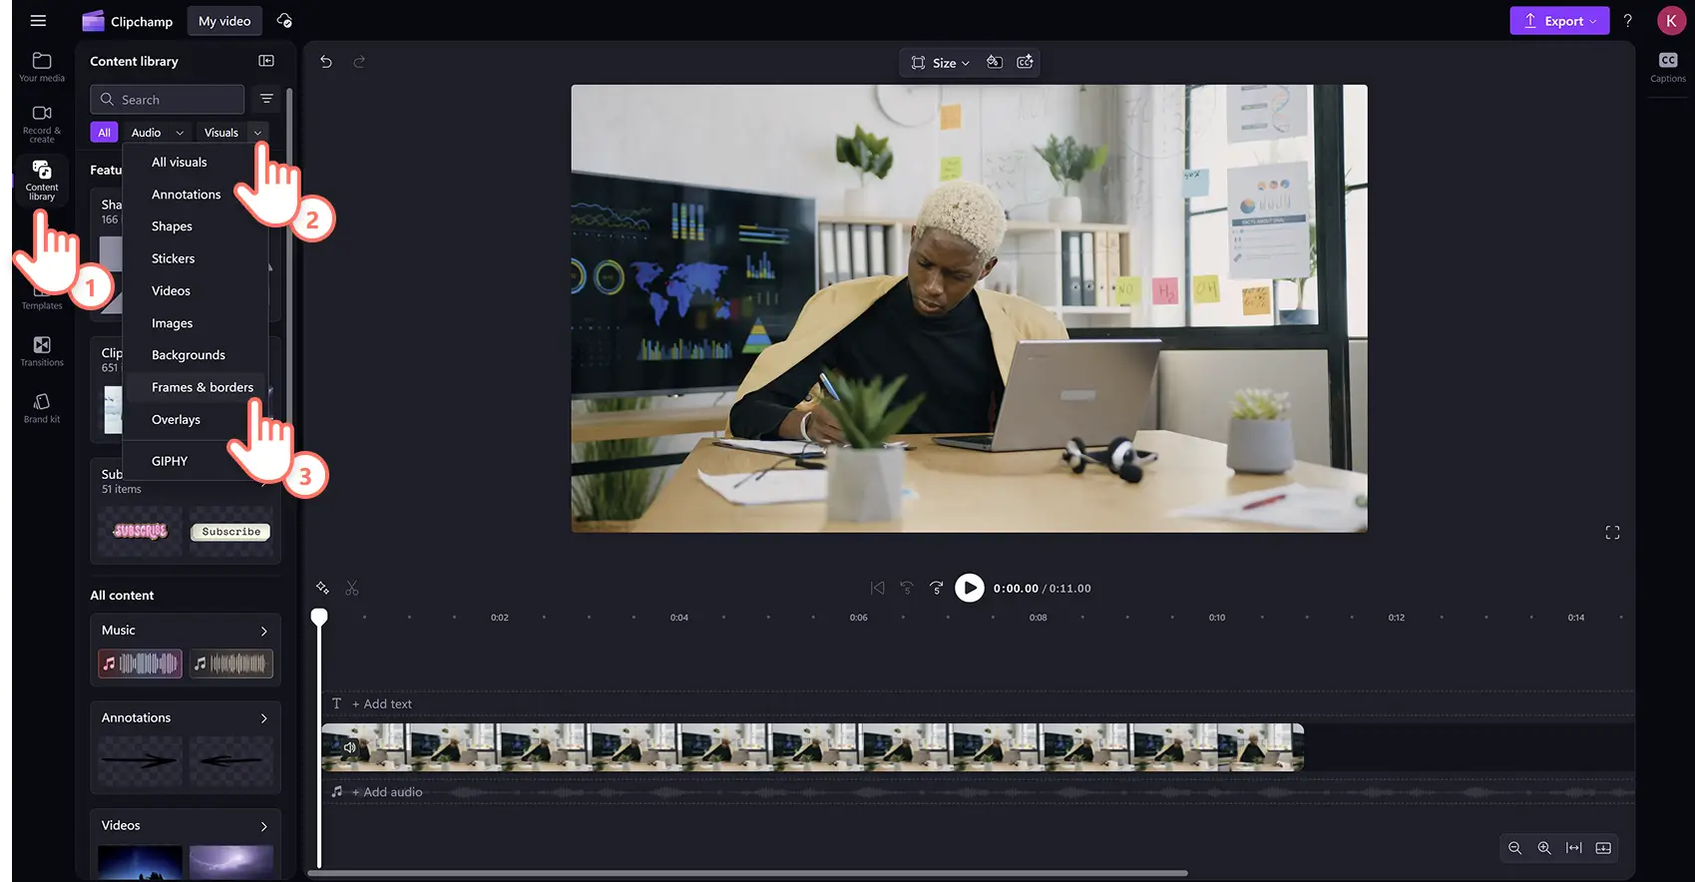This screenshot has width=1695, height=882.
Task: Select the Visuals filter tab
Action: click(x=221, y=133)
